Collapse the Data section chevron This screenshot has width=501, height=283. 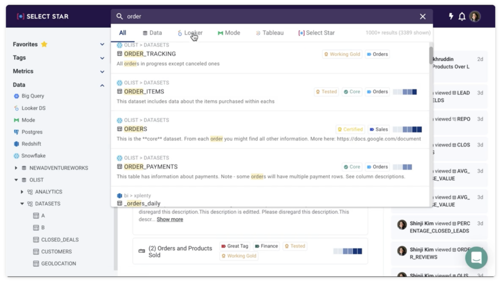(x=102, y=85)
